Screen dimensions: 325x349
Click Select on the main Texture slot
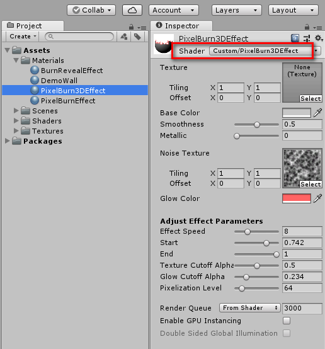click(x=311, y=98)
